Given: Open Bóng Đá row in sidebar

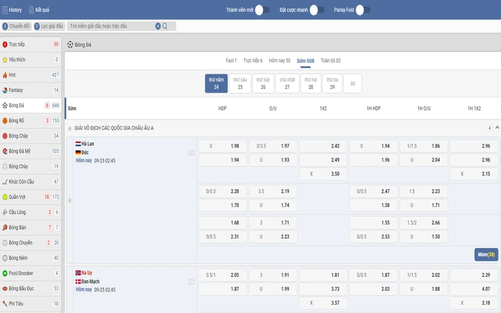Looking at the screenshot, I should tap(31, 105).
